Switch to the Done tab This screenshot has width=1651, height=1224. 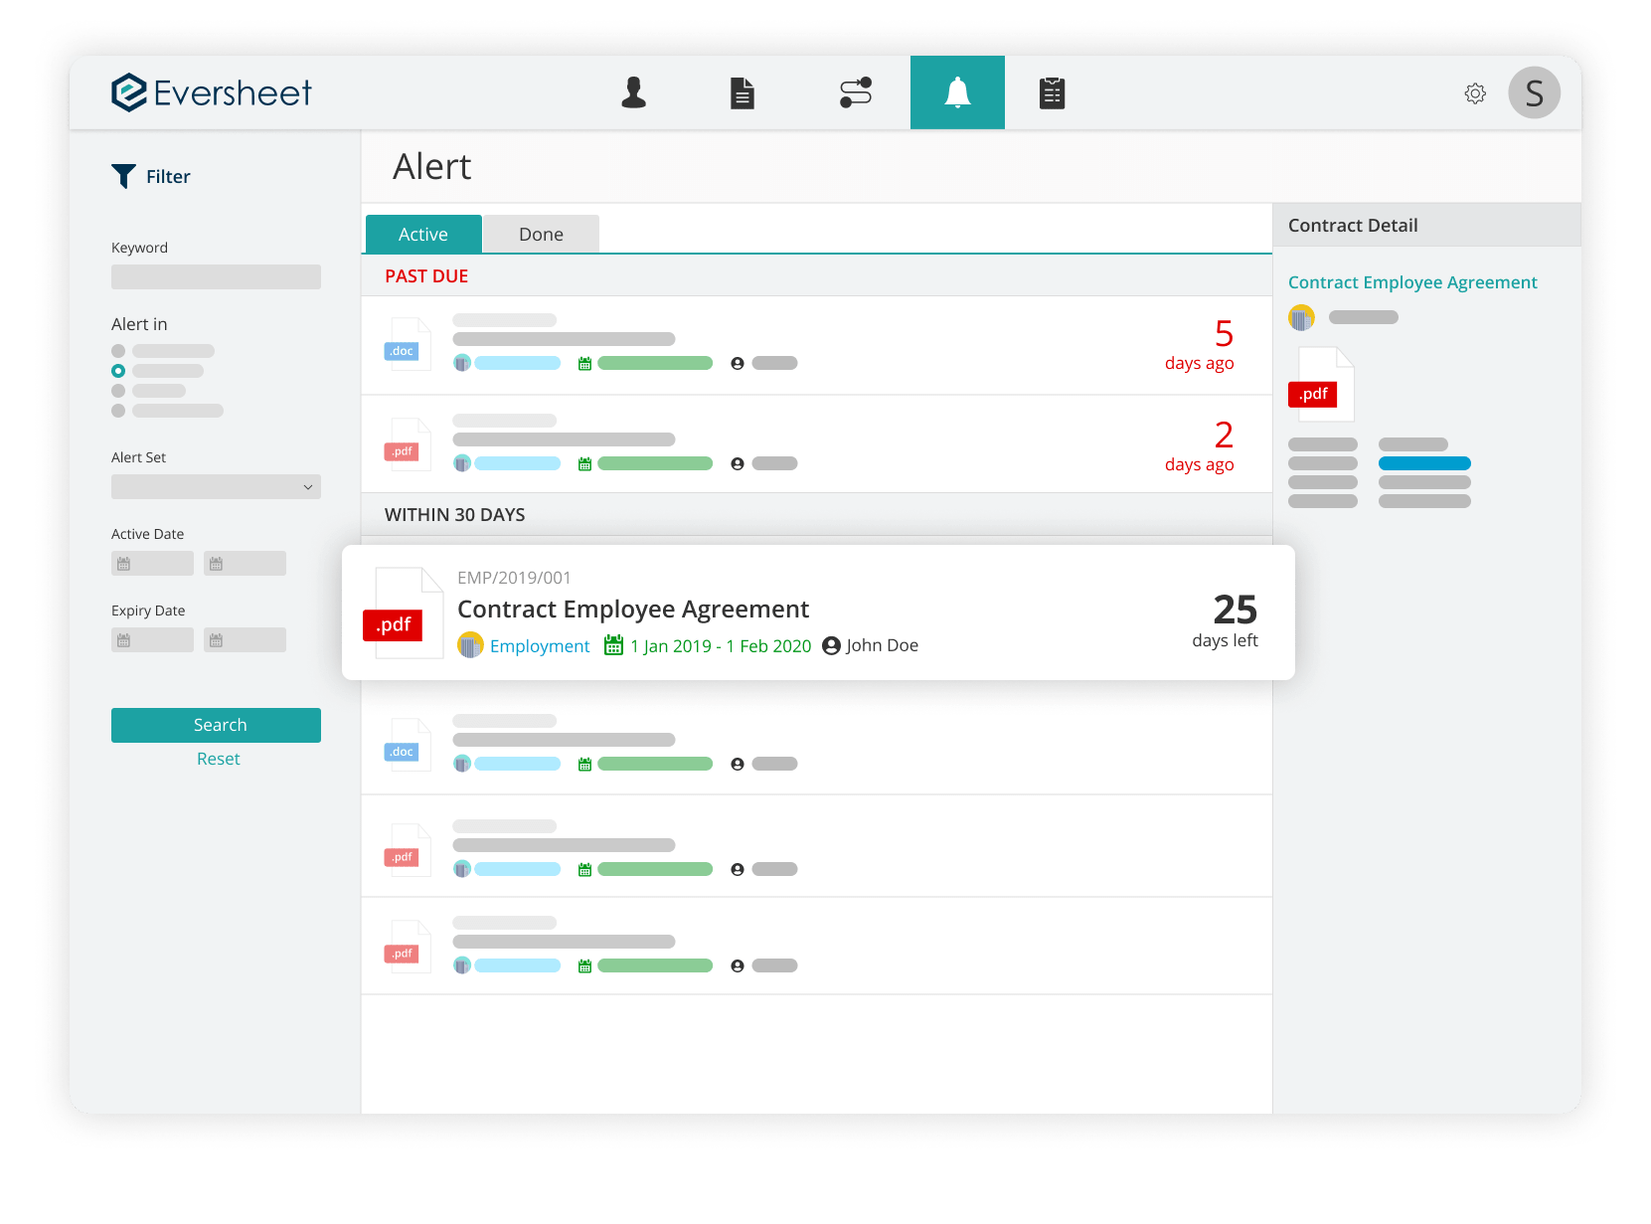[x=541, y=235]
